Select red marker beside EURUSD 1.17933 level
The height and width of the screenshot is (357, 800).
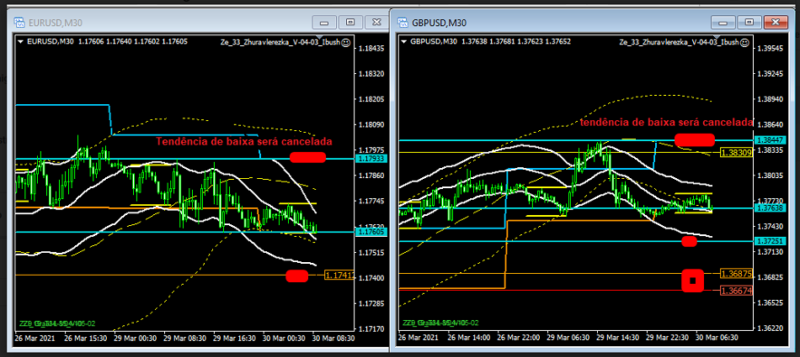click(307, 157)
